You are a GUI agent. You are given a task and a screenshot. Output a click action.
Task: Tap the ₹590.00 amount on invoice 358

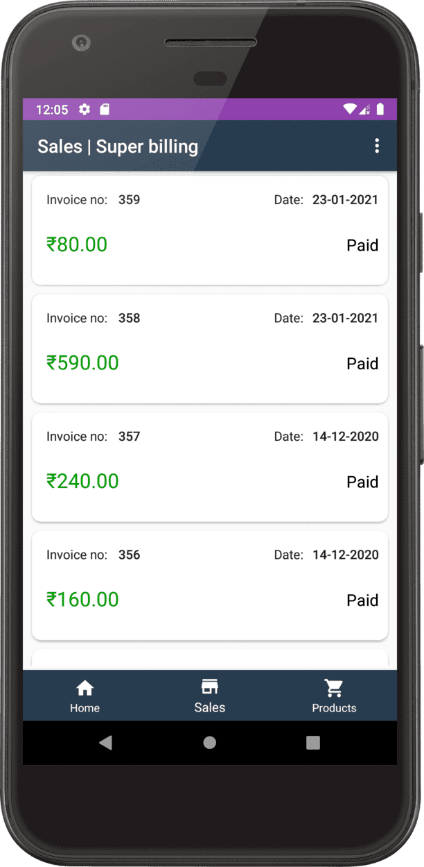[82, 363]
